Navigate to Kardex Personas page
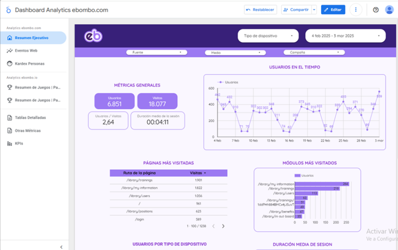Screen dimensions: 398x250 point(30,64)
